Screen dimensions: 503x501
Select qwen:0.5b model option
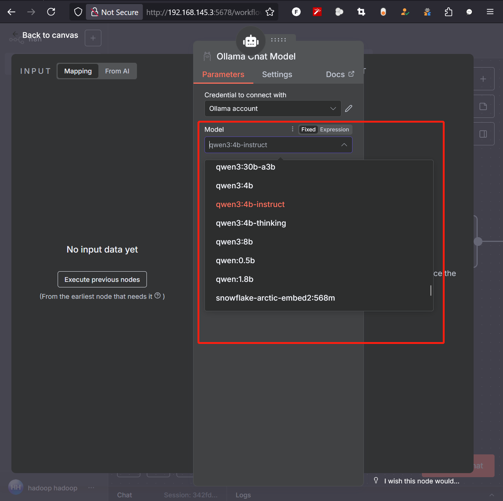click(x=319, y=260)
